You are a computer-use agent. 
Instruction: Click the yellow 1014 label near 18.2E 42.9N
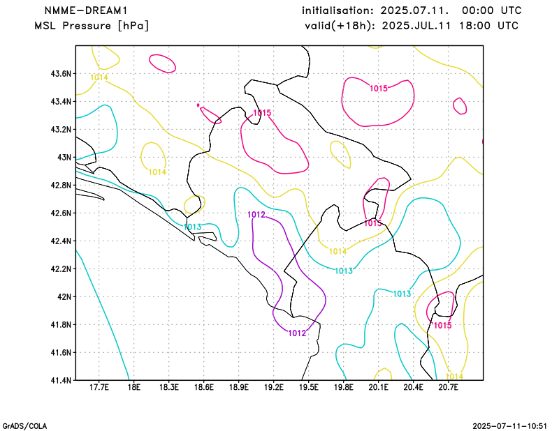coord(157,172)
